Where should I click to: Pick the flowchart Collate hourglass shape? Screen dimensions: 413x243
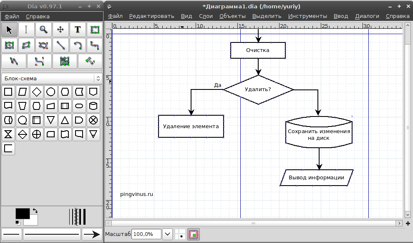pos(8,134)
